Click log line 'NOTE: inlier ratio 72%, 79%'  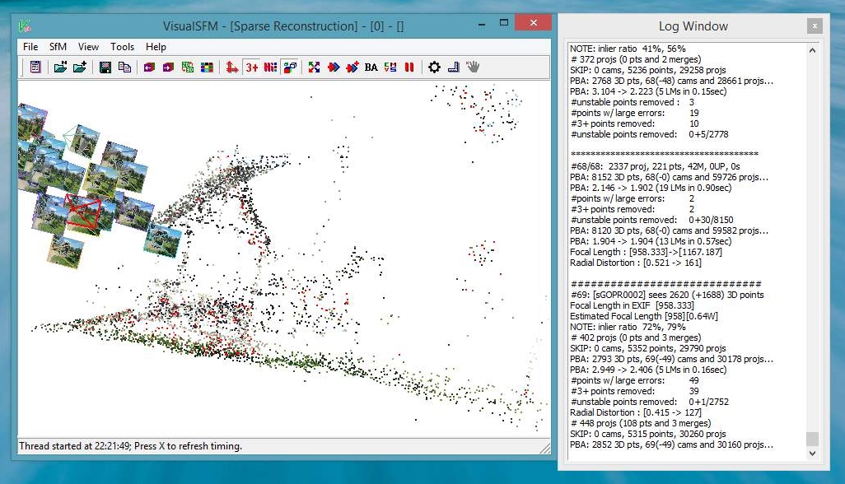[x=628, y=327]
